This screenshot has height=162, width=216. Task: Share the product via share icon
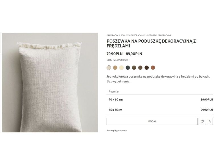tap(209, 121)
